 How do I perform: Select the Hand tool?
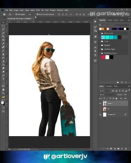click(x=3, y=90)
